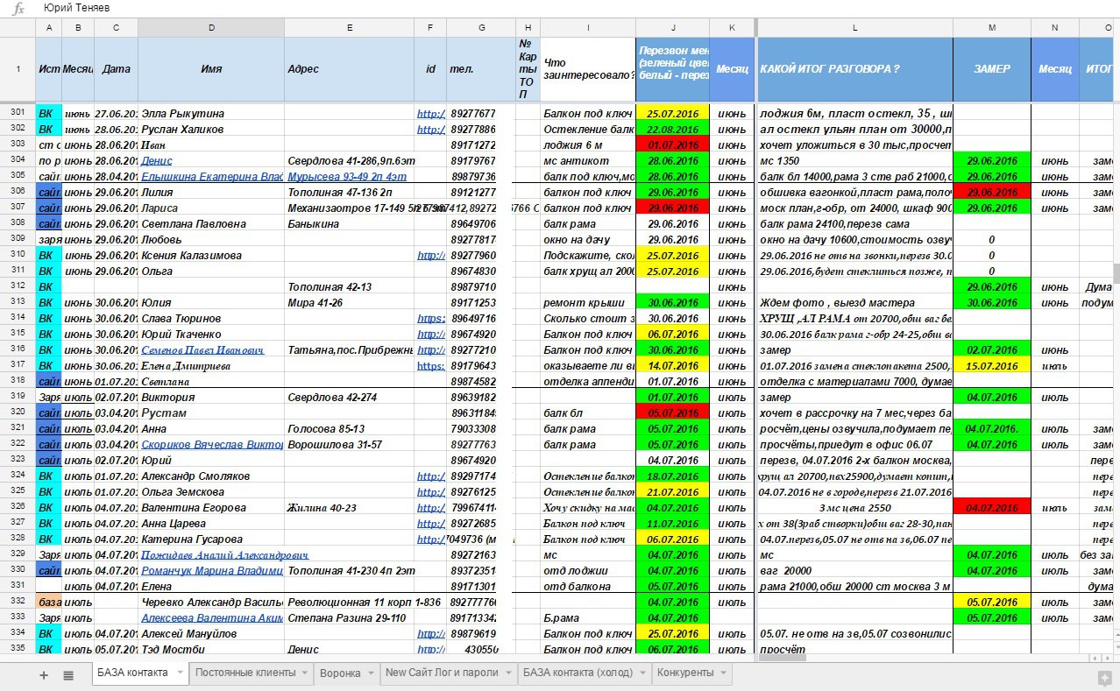The image size is (1120, 691).
Task: Open the New Сайт Лог и пароли tab arrow
Action: pyautogui.click(x=509, y=673)
